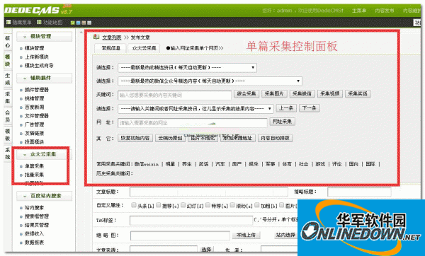Click the 采集笑话 button
This screenshot has height=256, width=425.
[358, 94]
